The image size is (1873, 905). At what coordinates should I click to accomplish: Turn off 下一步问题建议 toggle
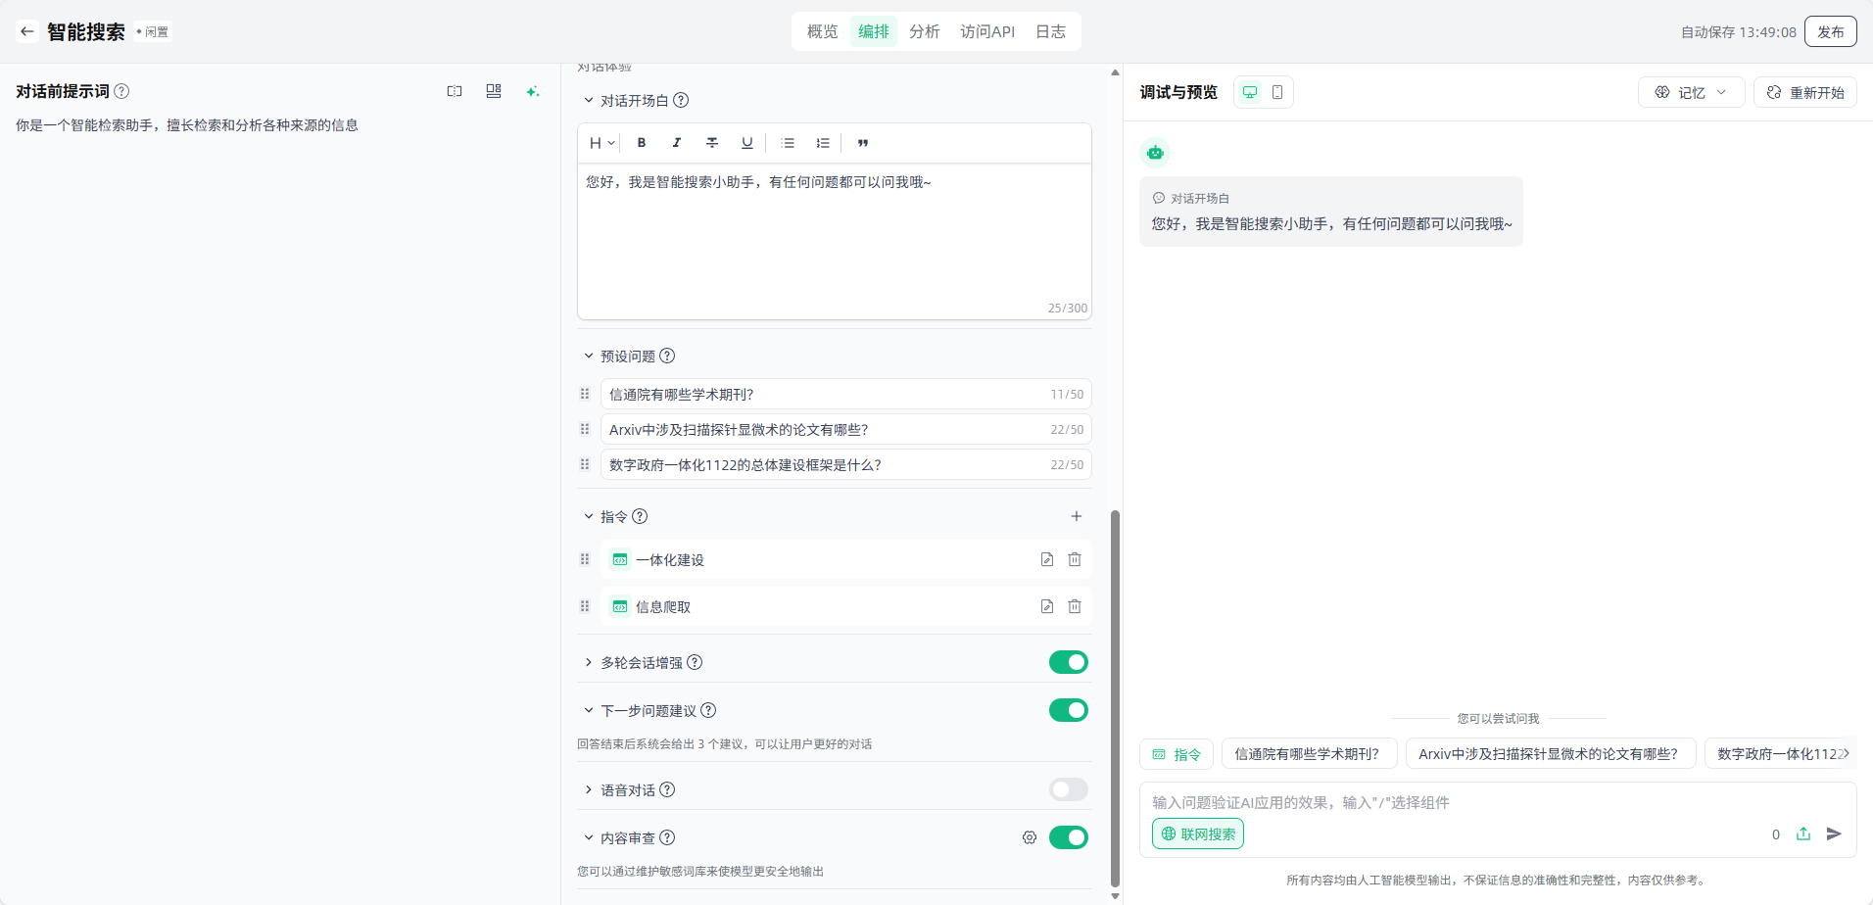(x=1068, y=710)
